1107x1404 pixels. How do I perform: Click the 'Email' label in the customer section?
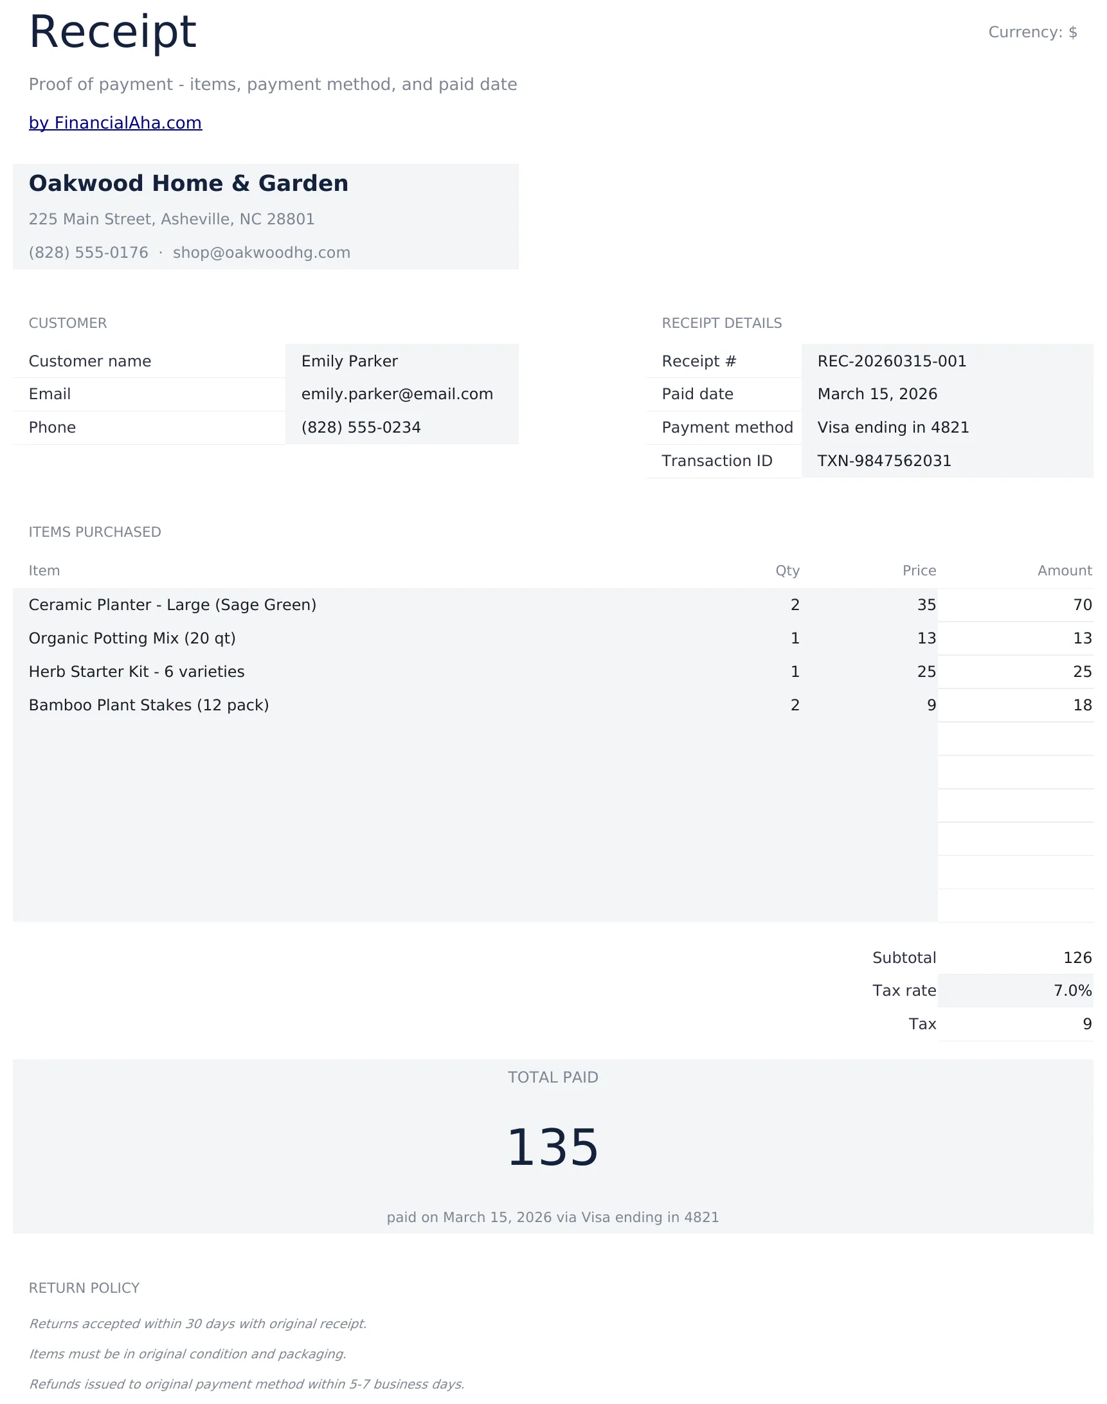tap(50, 394)
